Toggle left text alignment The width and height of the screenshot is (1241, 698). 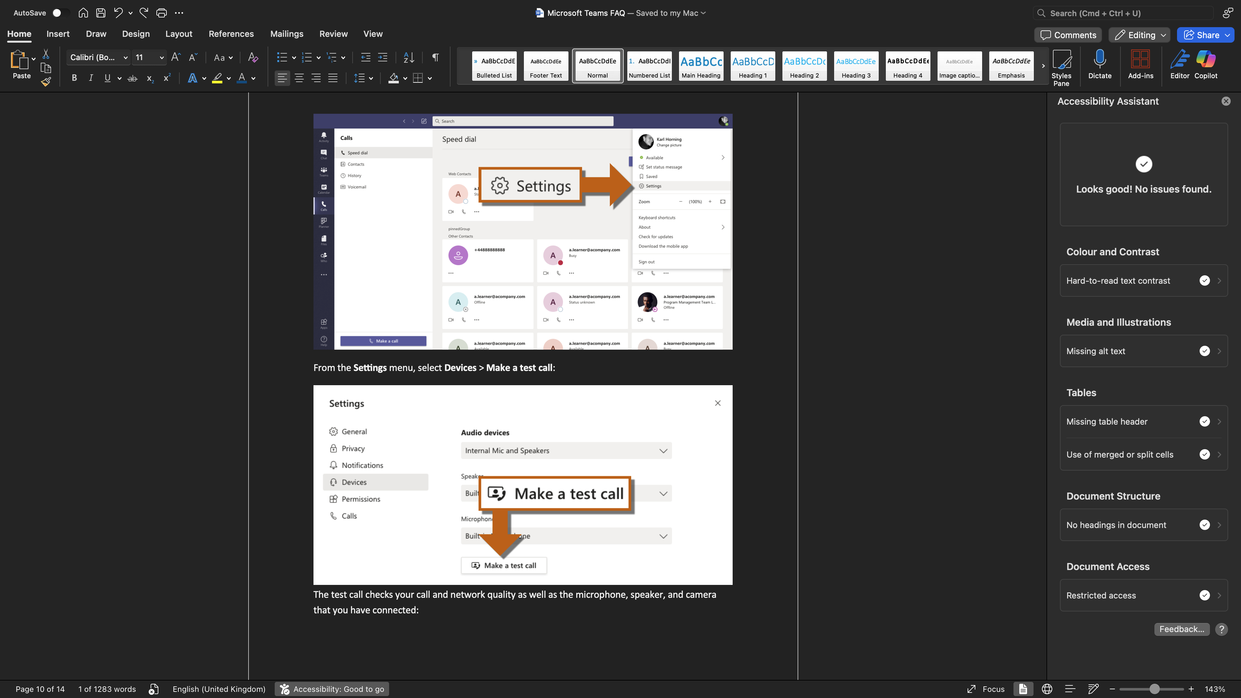282,78
